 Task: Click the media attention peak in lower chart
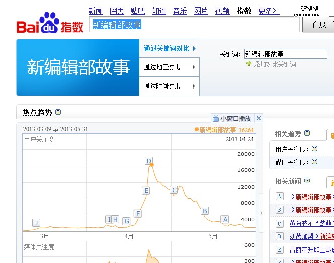click(149, 251)
